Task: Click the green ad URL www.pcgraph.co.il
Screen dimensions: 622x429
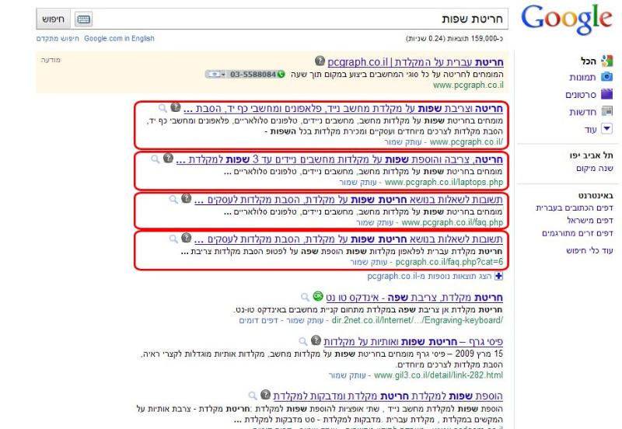Action: click(x=468, y=85)
